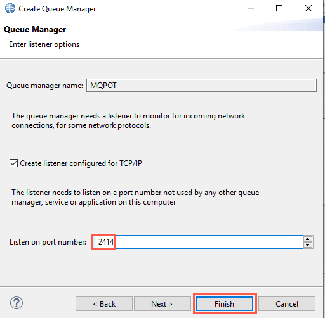Viewport: 325px width, 318px height.
Task: Toggle the Create listener for TCP/IP checkbox
Action: (13, 163)
